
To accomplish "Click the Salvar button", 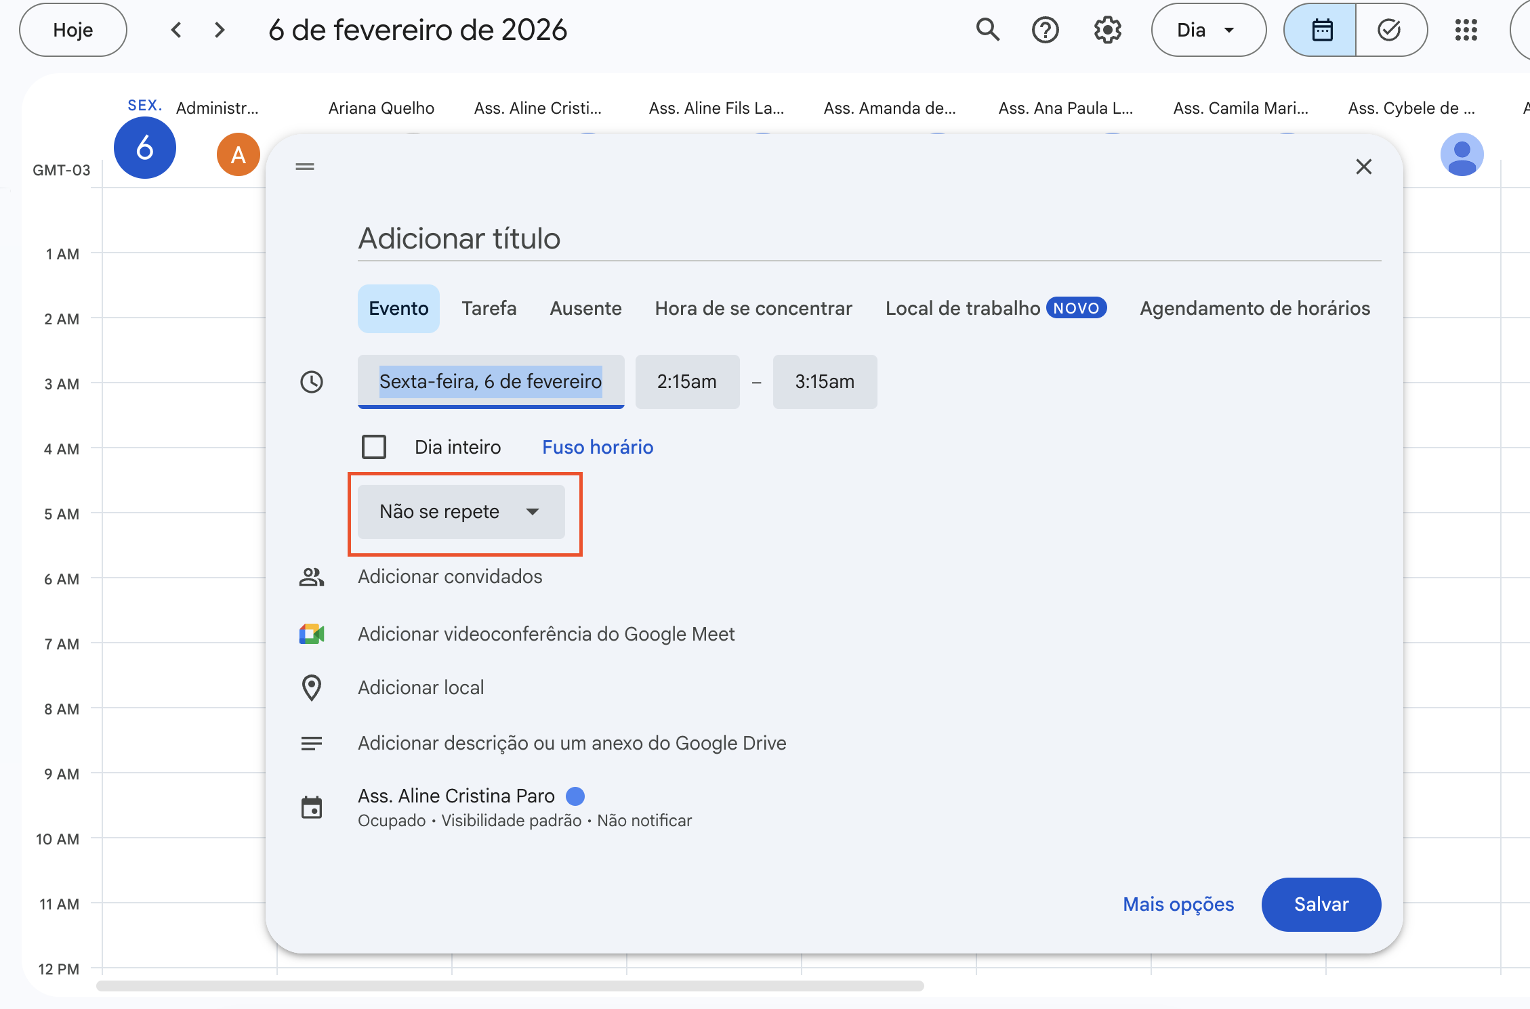I will pyautogui.click(x=1321, y=905).
